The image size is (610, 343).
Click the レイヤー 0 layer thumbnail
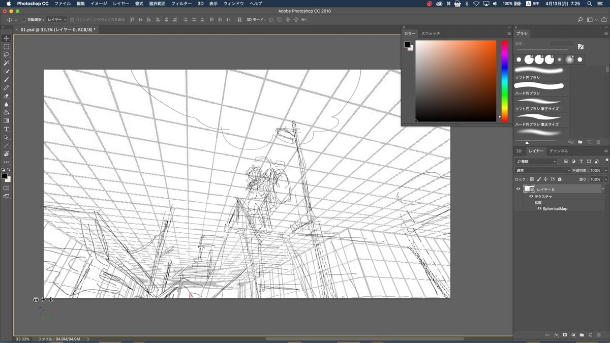pos(528,189)
